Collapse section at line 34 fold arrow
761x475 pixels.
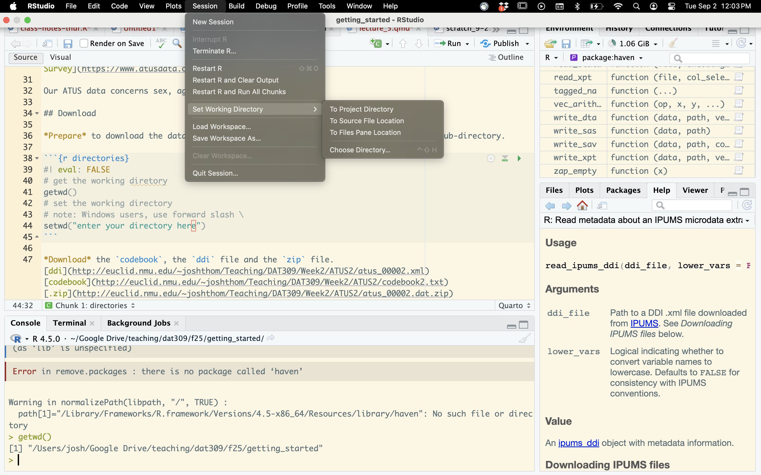click(37, 113)
